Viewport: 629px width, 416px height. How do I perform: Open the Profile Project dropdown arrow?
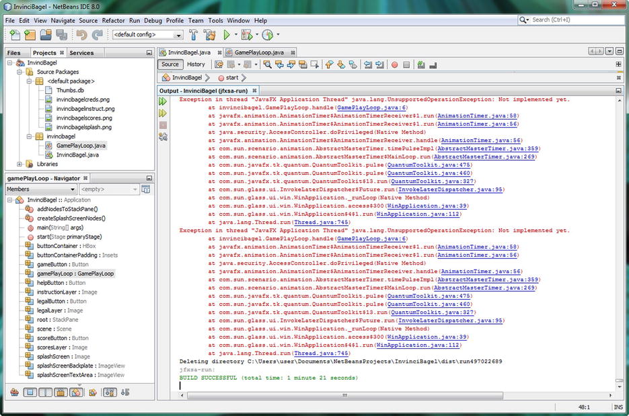[278, 35]
